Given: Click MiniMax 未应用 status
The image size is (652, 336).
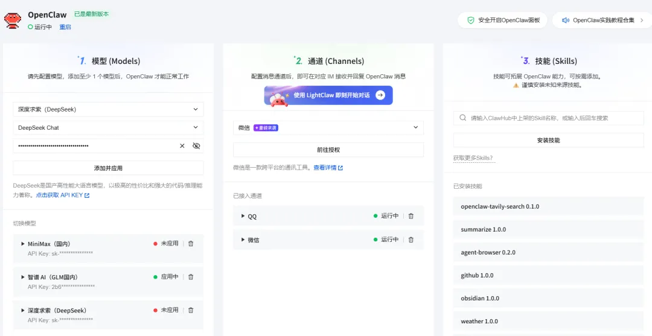Looking at the screenshot, I should (x=166, y=244).
